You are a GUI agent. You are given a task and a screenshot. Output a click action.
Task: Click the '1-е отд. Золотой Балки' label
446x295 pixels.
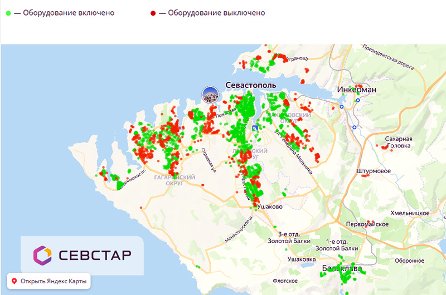(337, 245)
